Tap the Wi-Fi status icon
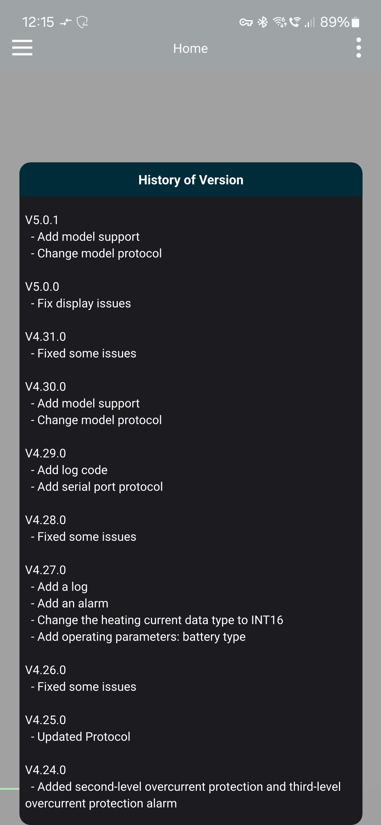 (x=280, y=22)
